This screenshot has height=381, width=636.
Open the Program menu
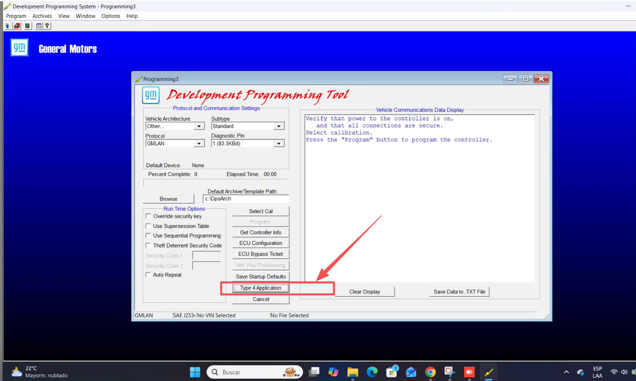point(16,16)
